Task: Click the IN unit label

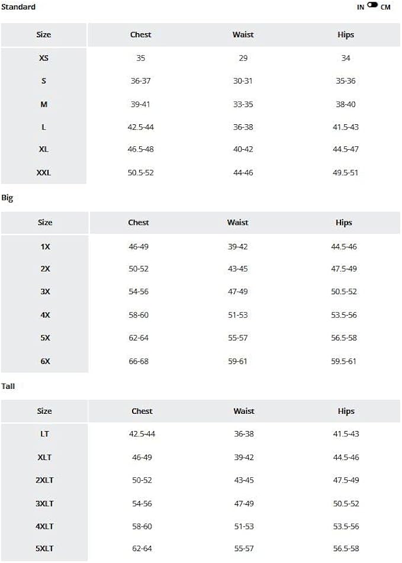Action: tap(361, 7)
